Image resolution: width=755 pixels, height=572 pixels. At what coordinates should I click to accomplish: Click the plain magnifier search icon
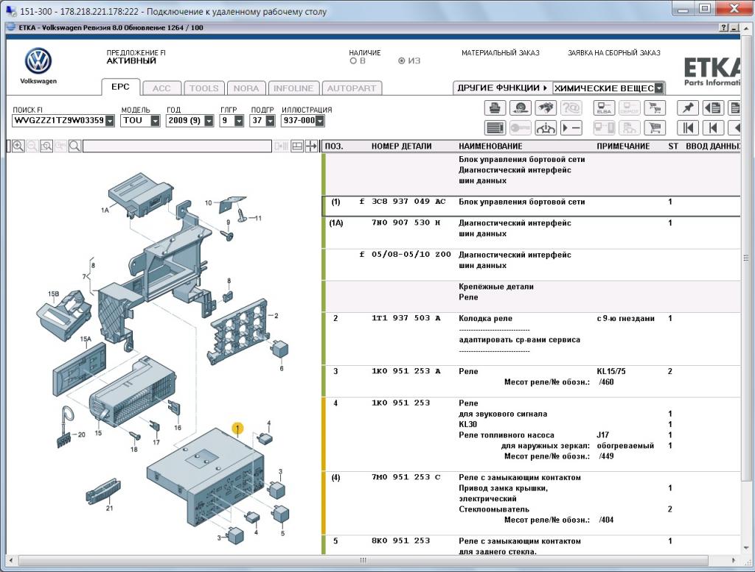click(74, 146)
